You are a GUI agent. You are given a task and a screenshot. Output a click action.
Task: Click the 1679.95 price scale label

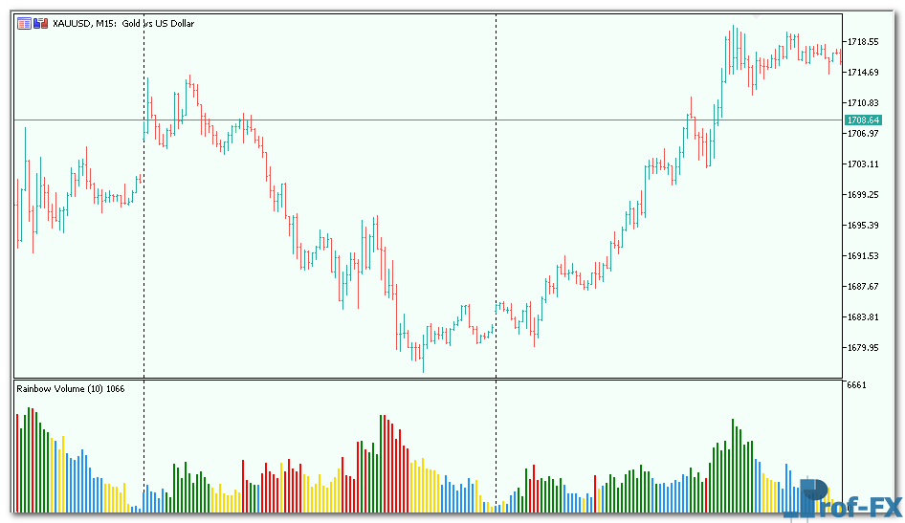click(862, 347)
